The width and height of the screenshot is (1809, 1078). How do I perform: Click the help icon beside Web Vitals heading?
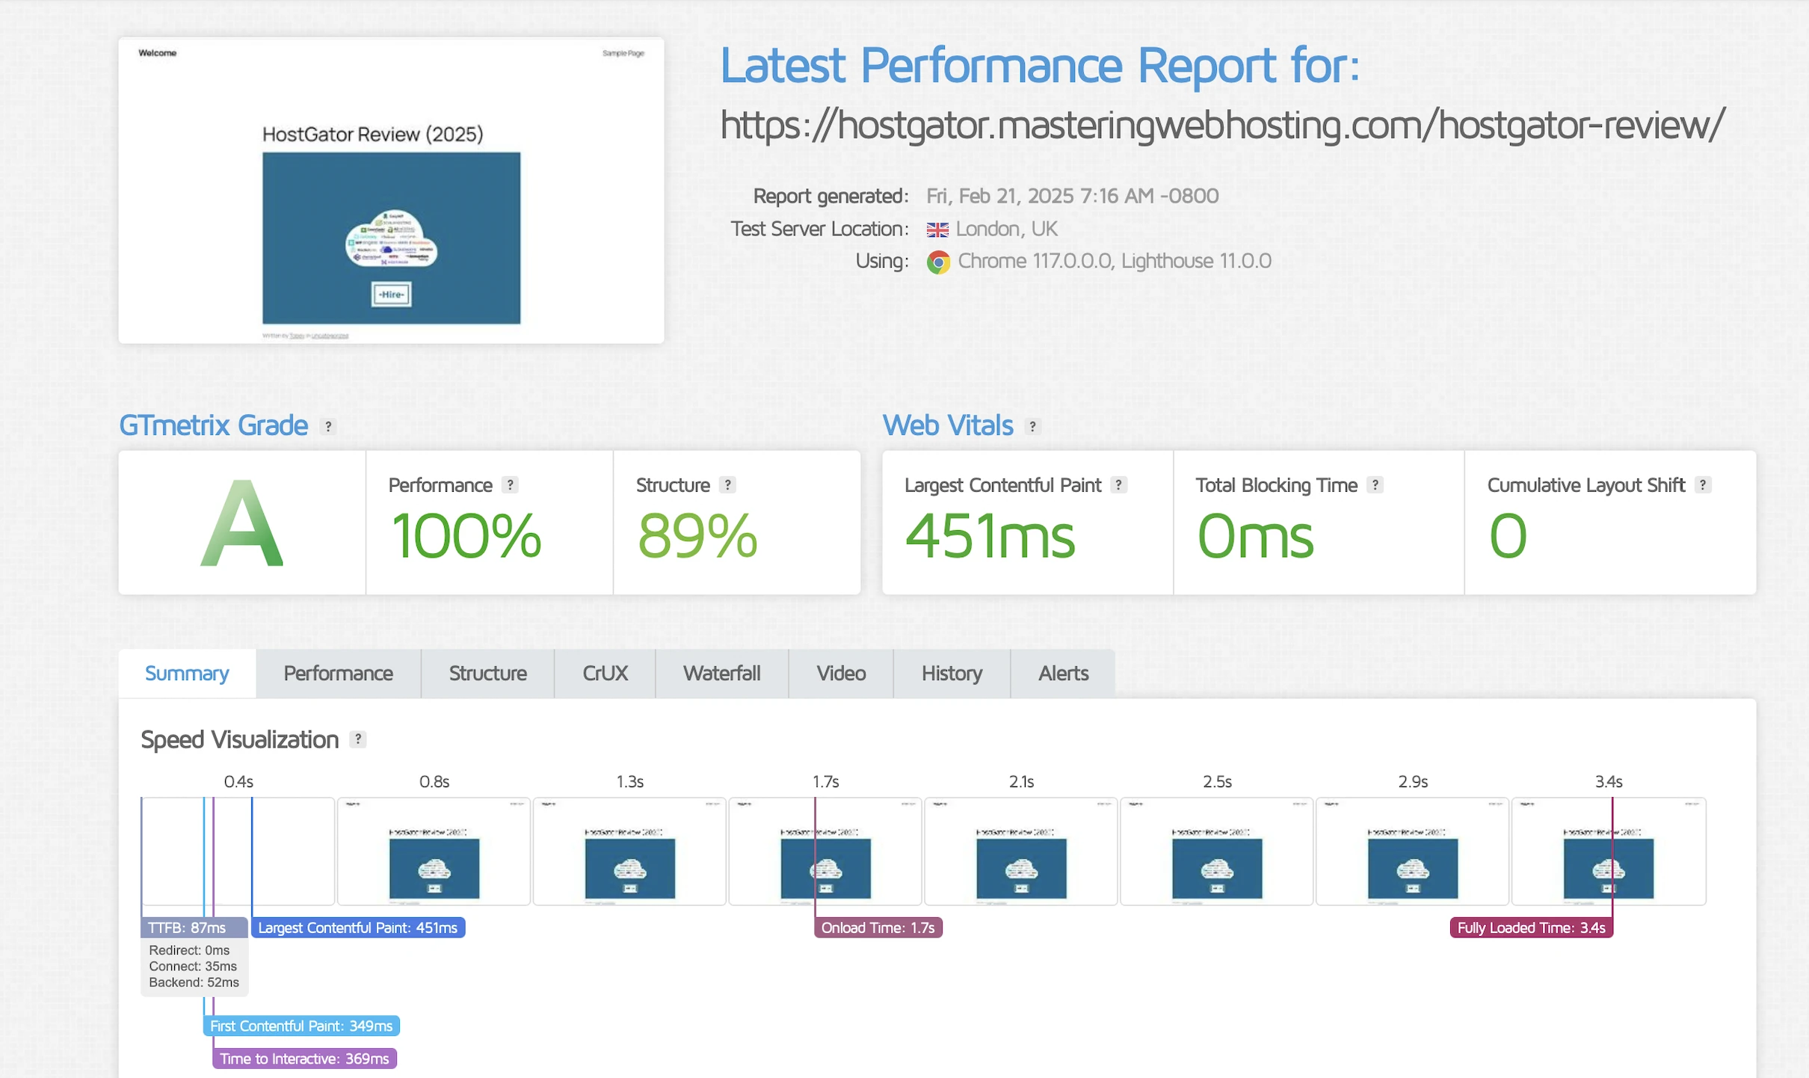[1032, 426]
